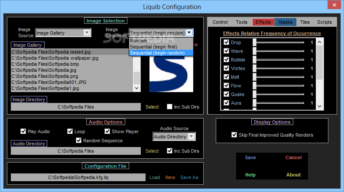344x192 pixels.
Task: Toggle the Drop effect checkbox
Action: pyautogui.click(x=227, y=42)
